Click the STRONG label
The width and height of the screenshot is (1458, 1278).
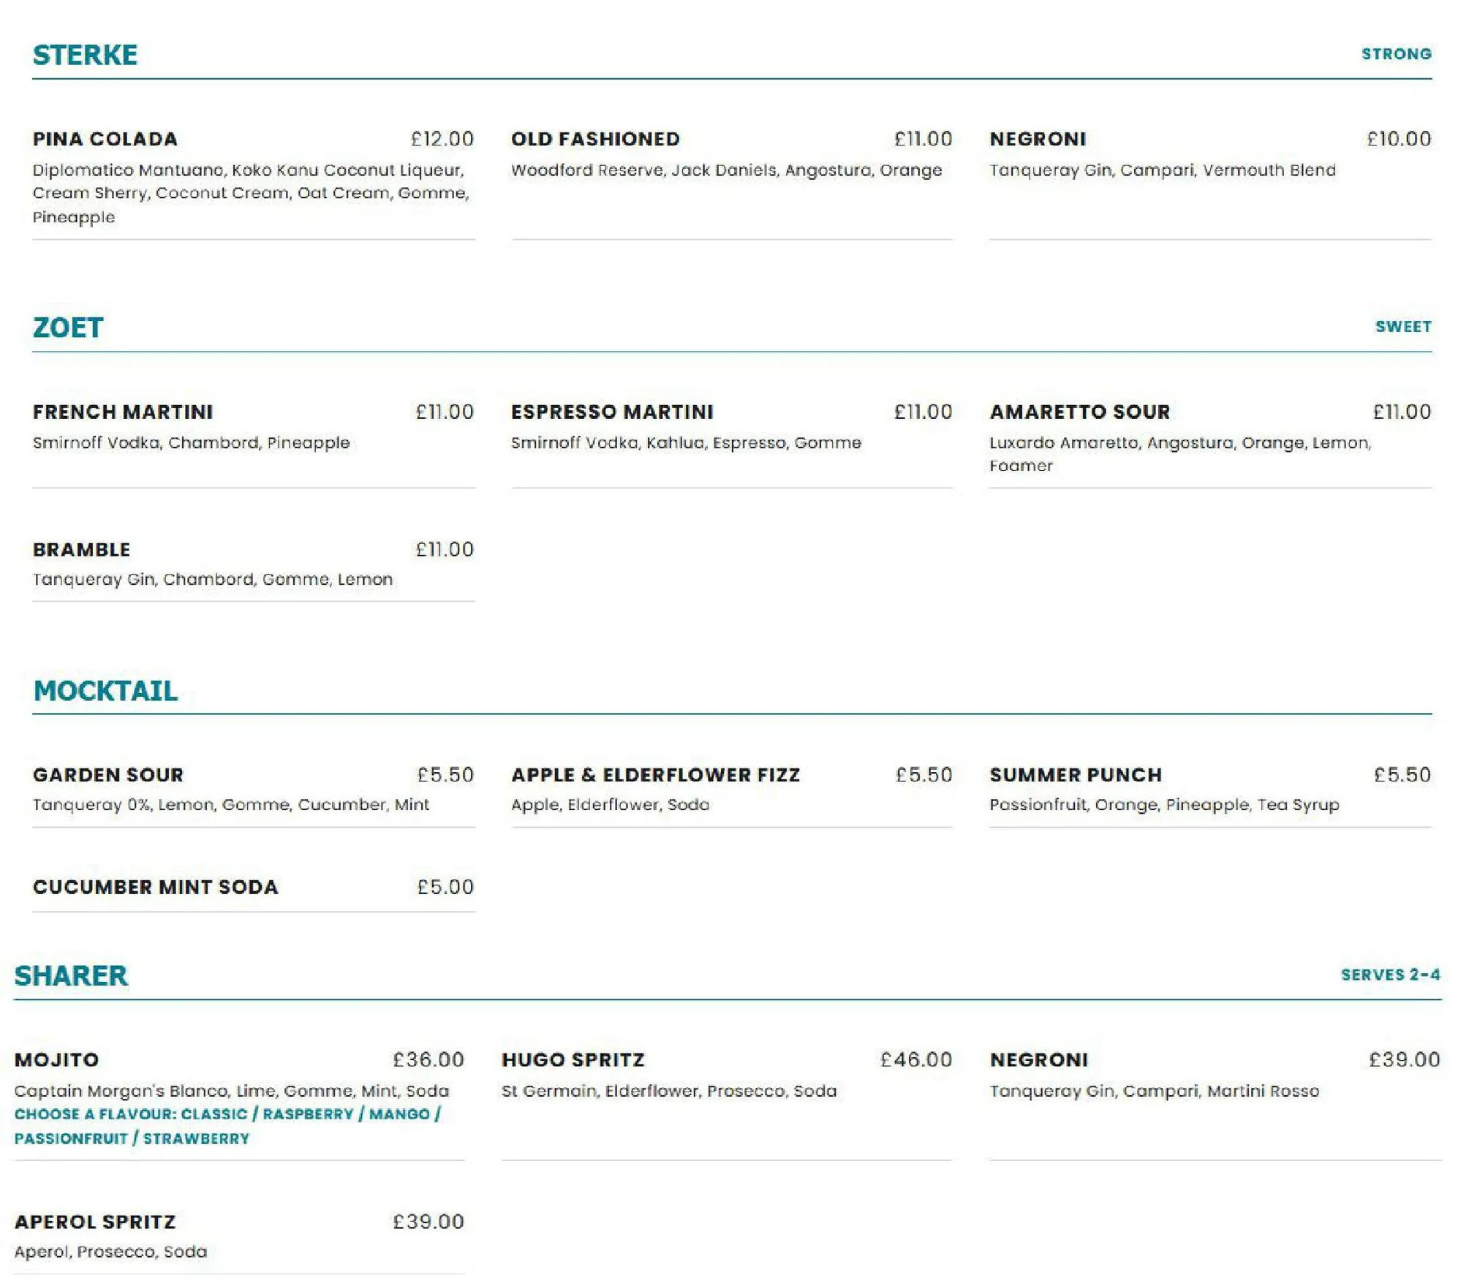(x=1396, y=54)
